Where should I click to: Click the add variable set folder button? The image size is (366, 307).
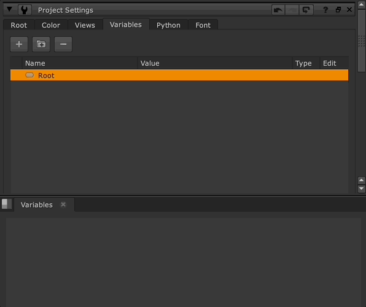[x=41, y=44]
